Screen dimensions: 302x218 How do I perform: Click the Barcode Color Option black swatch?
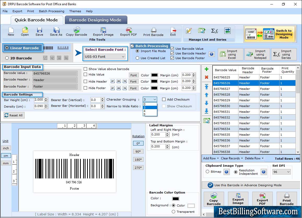175,199
